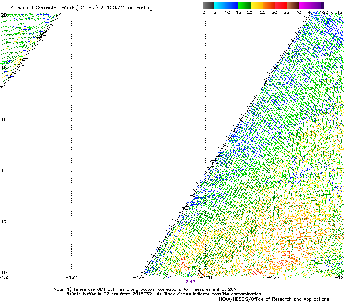Click the Rapidscat Corrected Winds title text
The image size is (344, 302).
[81, 8]
